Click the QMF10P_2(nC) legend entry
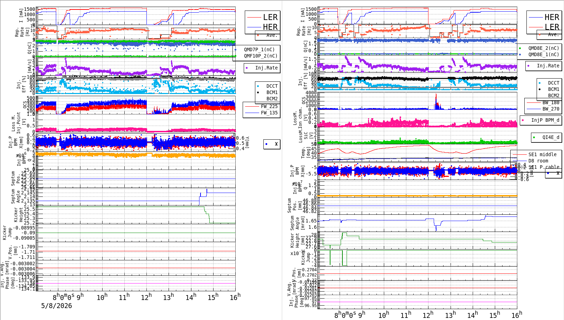Image resolution: width=564 pixels, height=320 pixels. tap(261, 56)
